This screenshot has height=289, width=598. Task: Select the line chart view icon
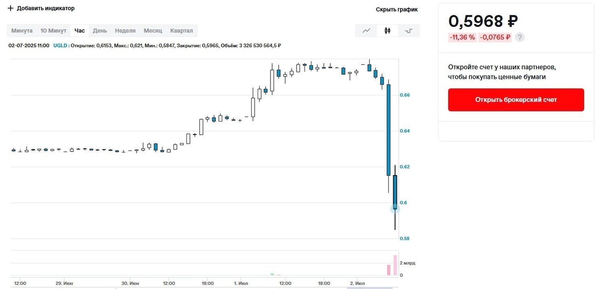[x=366, y=30]
